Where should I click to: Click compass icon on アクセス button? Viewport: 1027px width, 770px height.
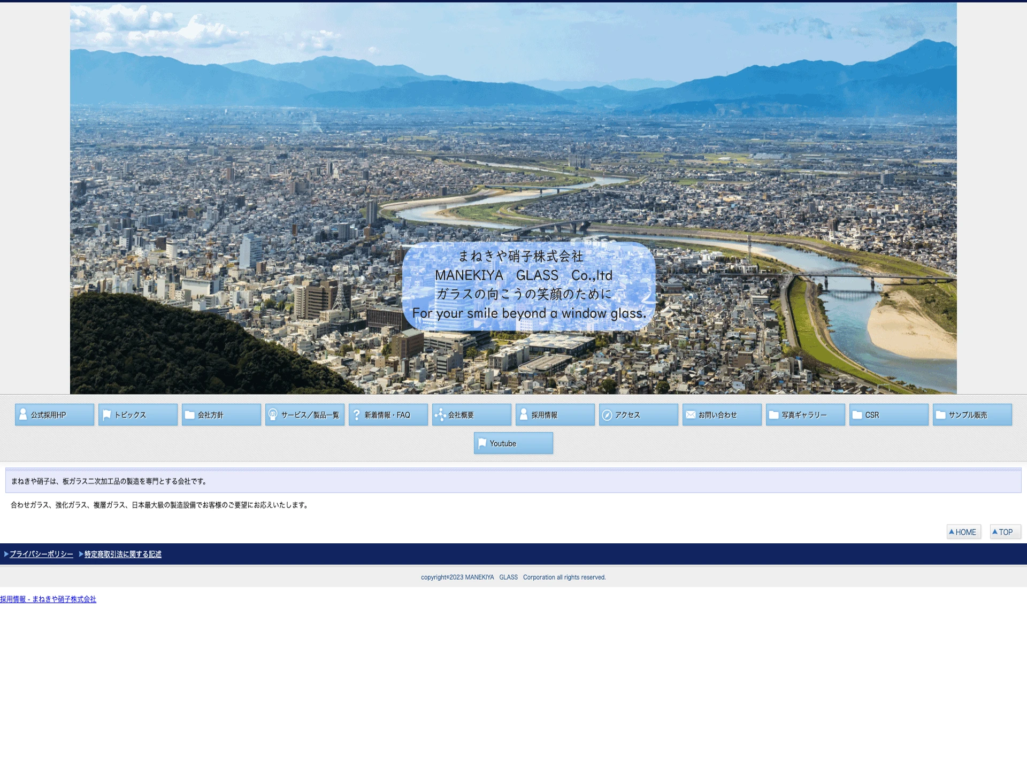[x=607, y=415]
